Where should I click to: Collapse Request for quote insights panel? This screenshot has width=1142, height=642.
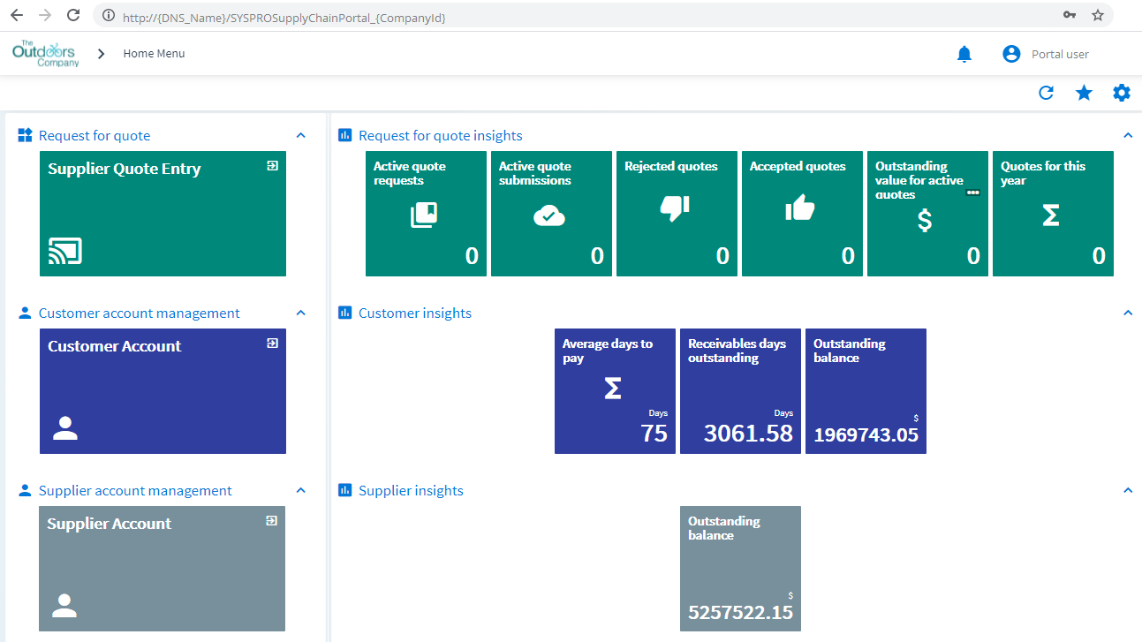click(1127, 136)
